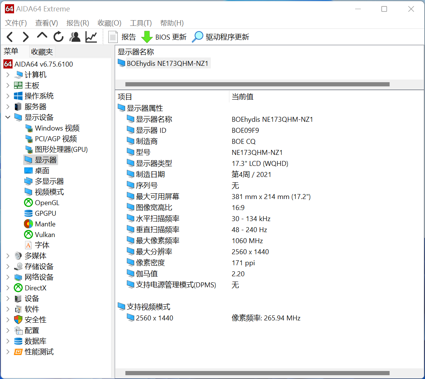Expand the DirectX tree node
Viewport: 425px width, 379px height.
(x=8, y=288)
